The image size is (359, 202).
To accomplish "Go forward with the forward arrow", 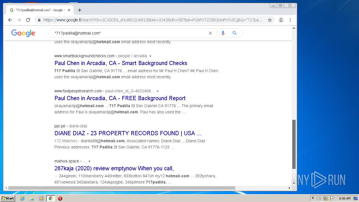I will click(x=19, y=20).
